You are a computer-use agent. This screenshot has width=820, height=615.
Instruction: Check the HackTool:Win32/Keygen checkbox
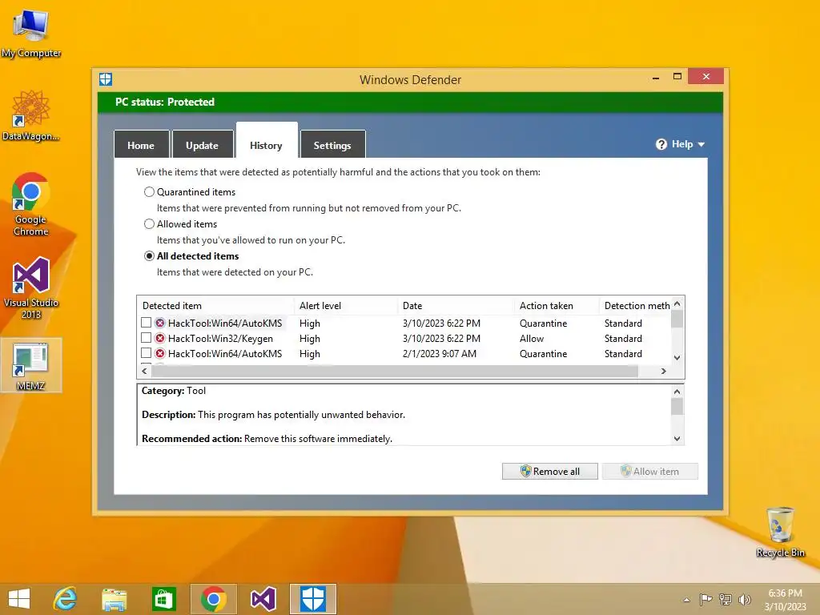(147, 338)
